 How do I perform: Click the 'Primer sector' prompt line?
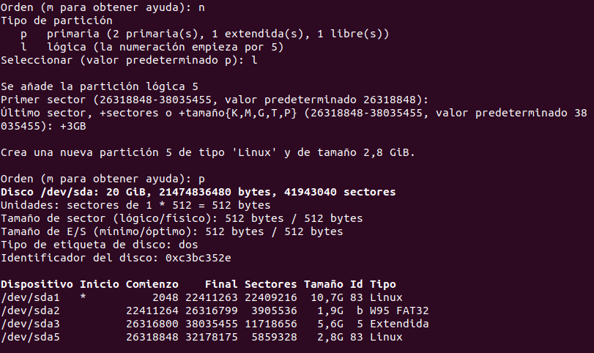215,100
